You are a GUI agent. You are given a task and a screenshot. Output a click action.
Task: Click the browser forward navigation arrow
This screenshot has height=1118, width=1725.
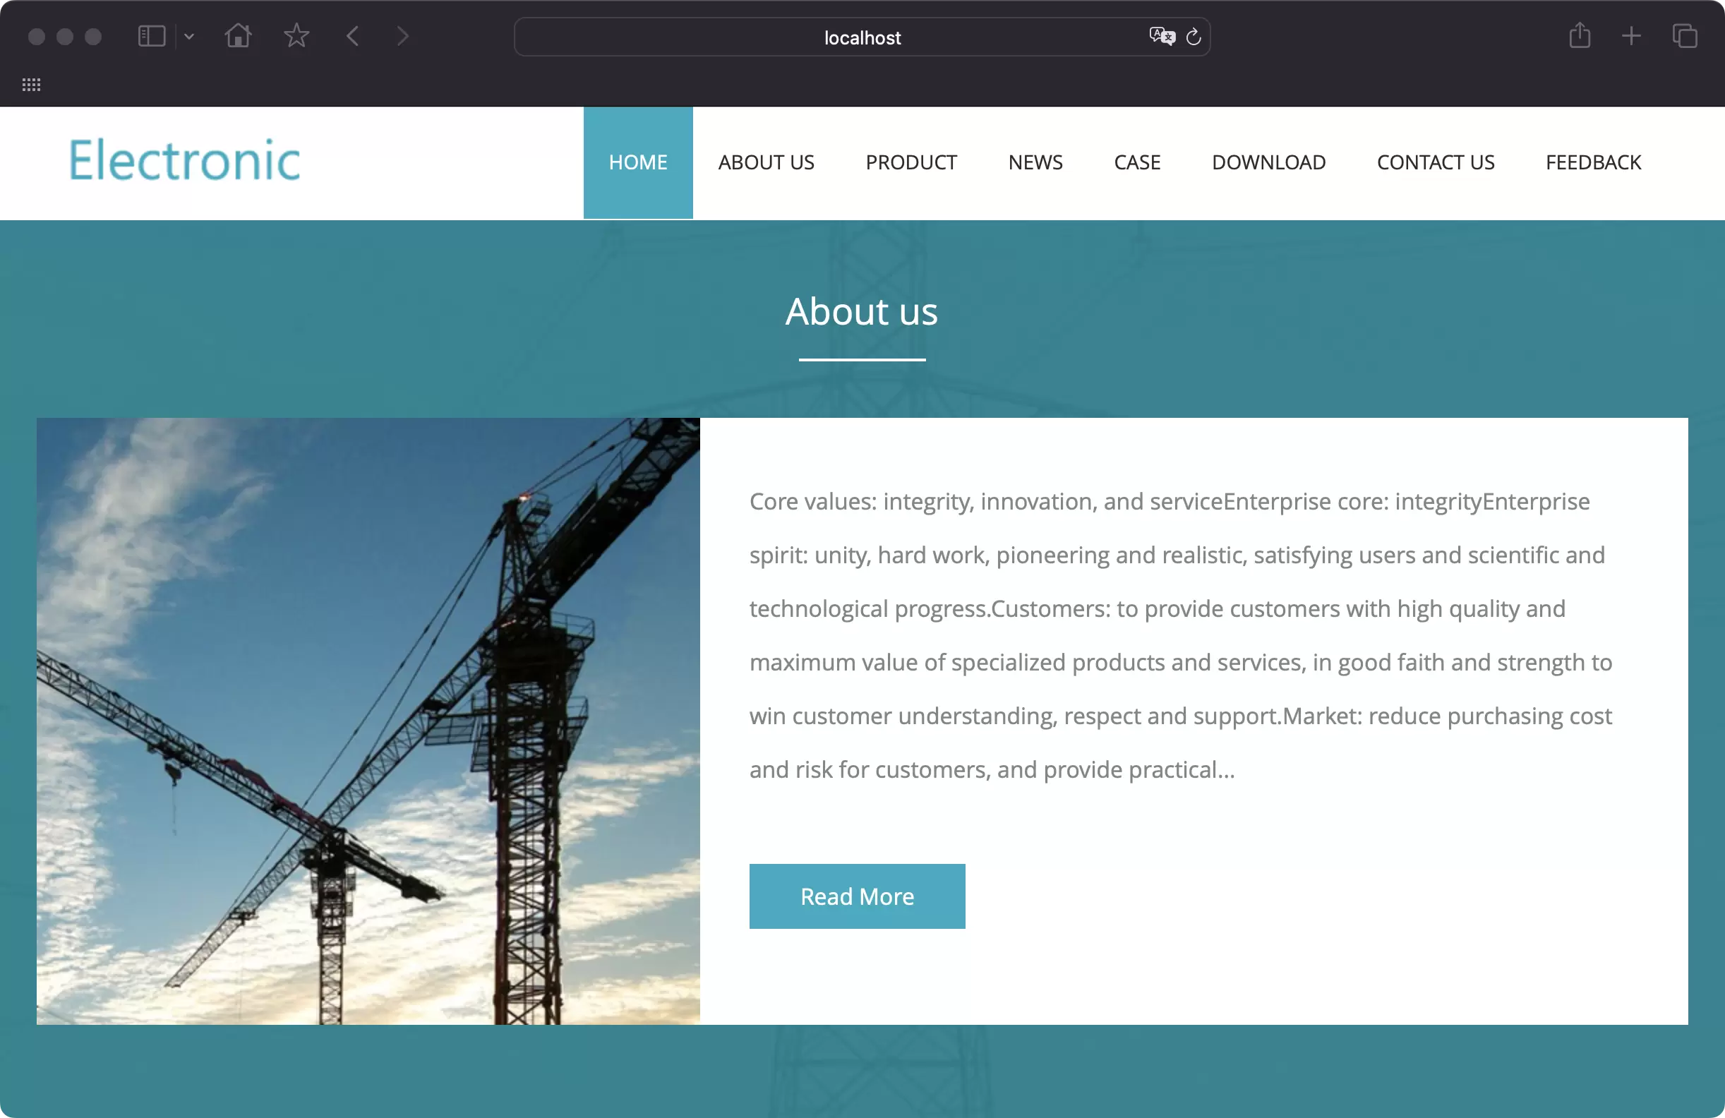pos(402,37)
